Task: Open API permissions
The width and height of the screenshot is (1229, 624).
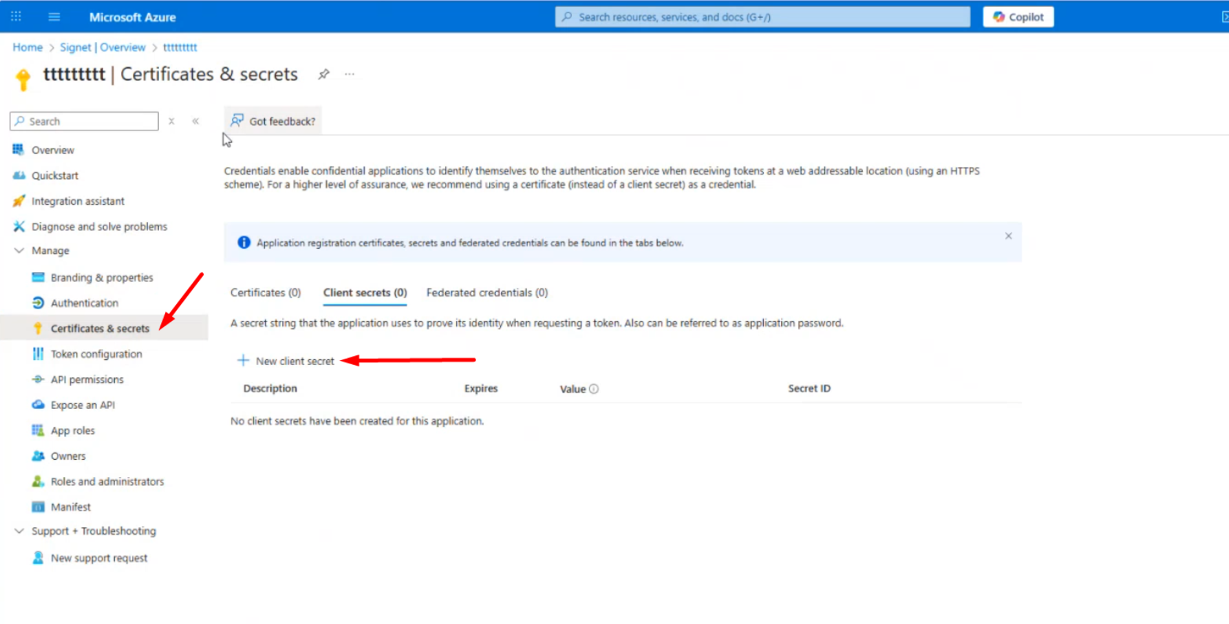Action: click(87, 379)
